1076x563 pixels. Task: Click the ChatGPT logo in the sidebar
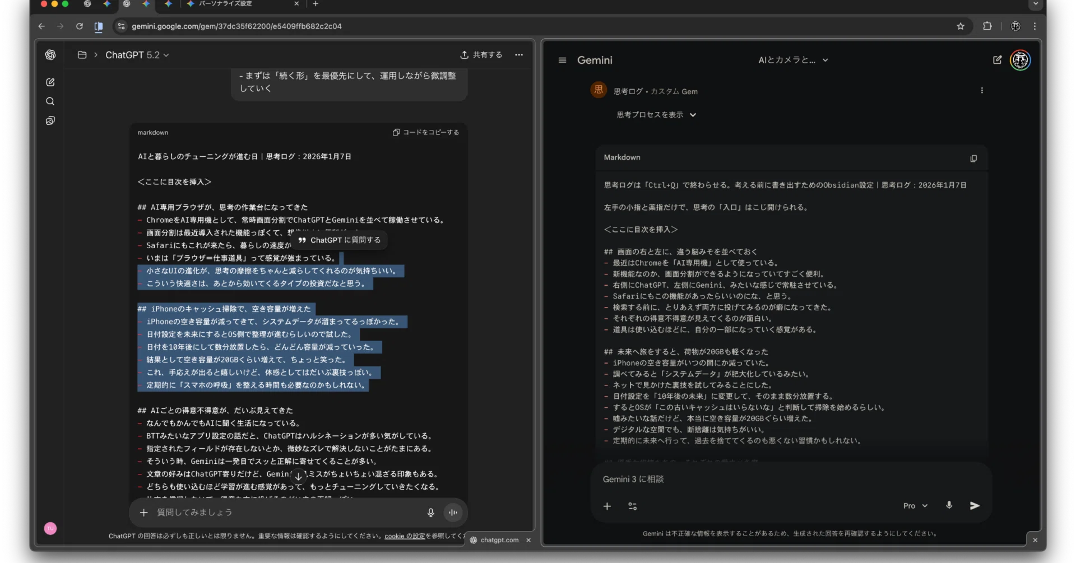point(50,54)
